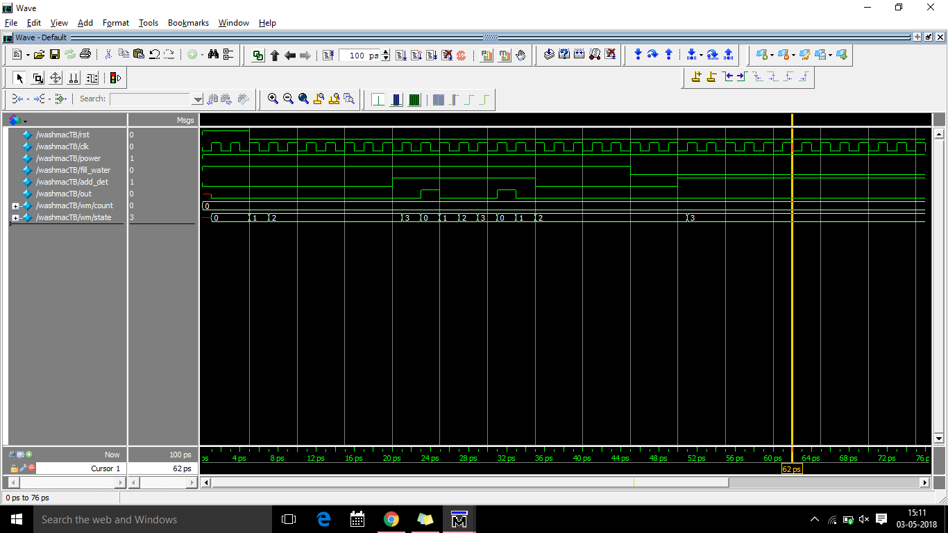Open the Format menu
The width and height of the screenshot is (948, 533).
116,23
